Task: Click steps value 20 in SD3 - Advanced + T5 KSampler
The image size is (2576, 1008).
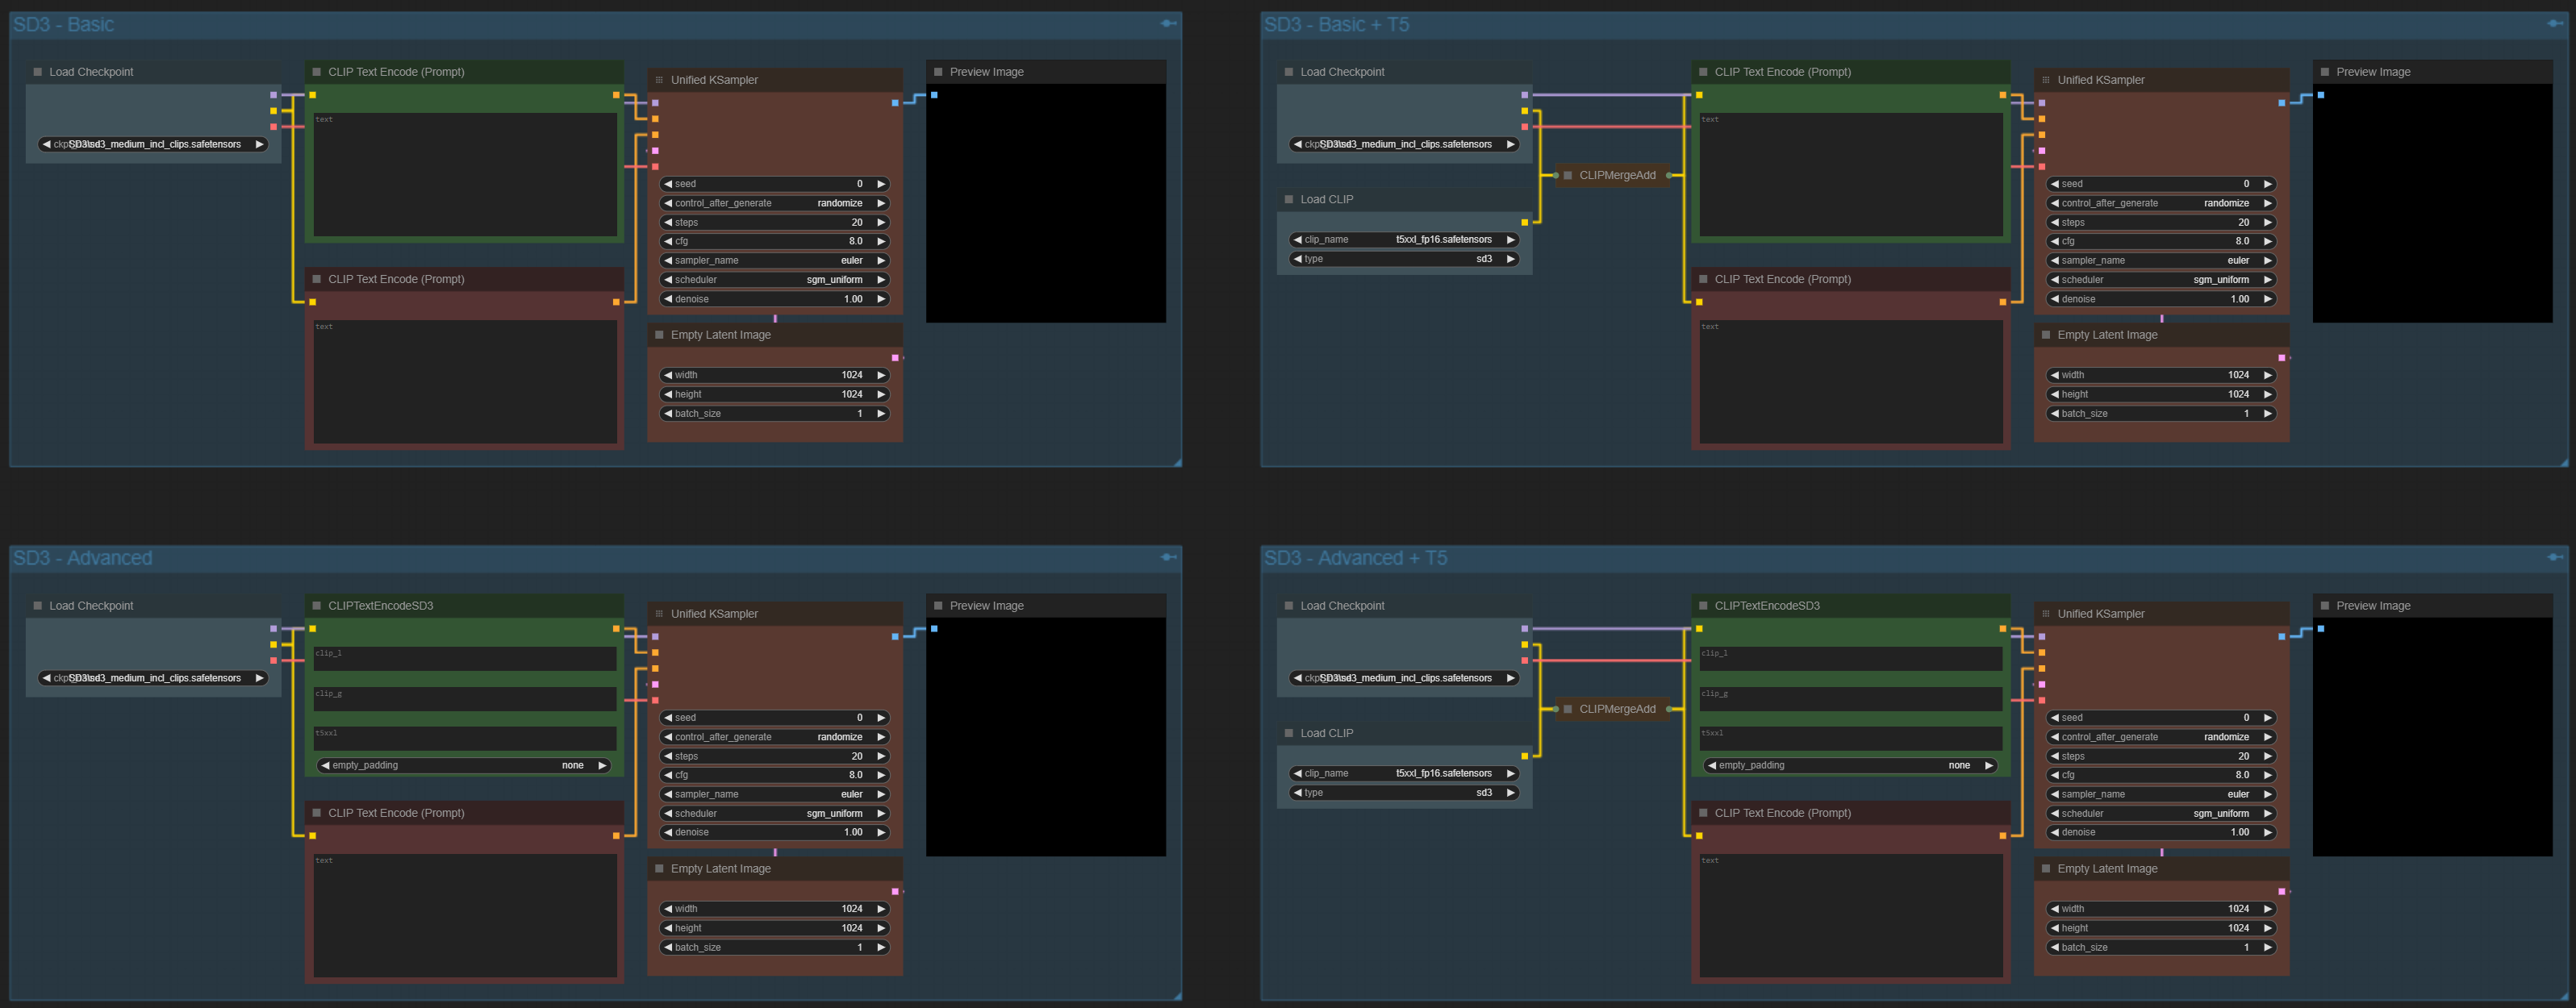Action: click(2243, 756)
